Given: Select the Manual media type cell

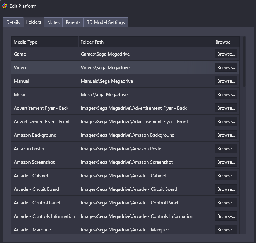Looking at the screenshot, I should tap(44, 81).
